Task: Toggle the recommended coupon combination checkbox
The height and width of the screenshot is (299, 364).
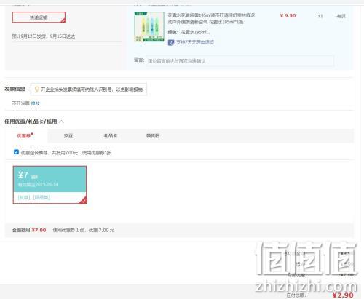Action: coord(16,152)
